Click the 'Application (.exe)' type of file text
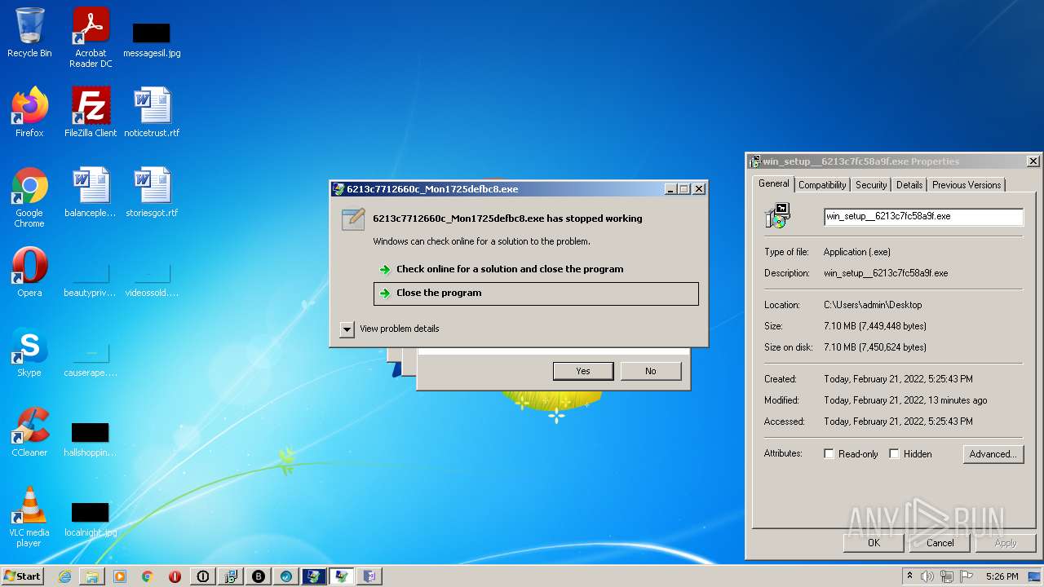 point(857,252)
